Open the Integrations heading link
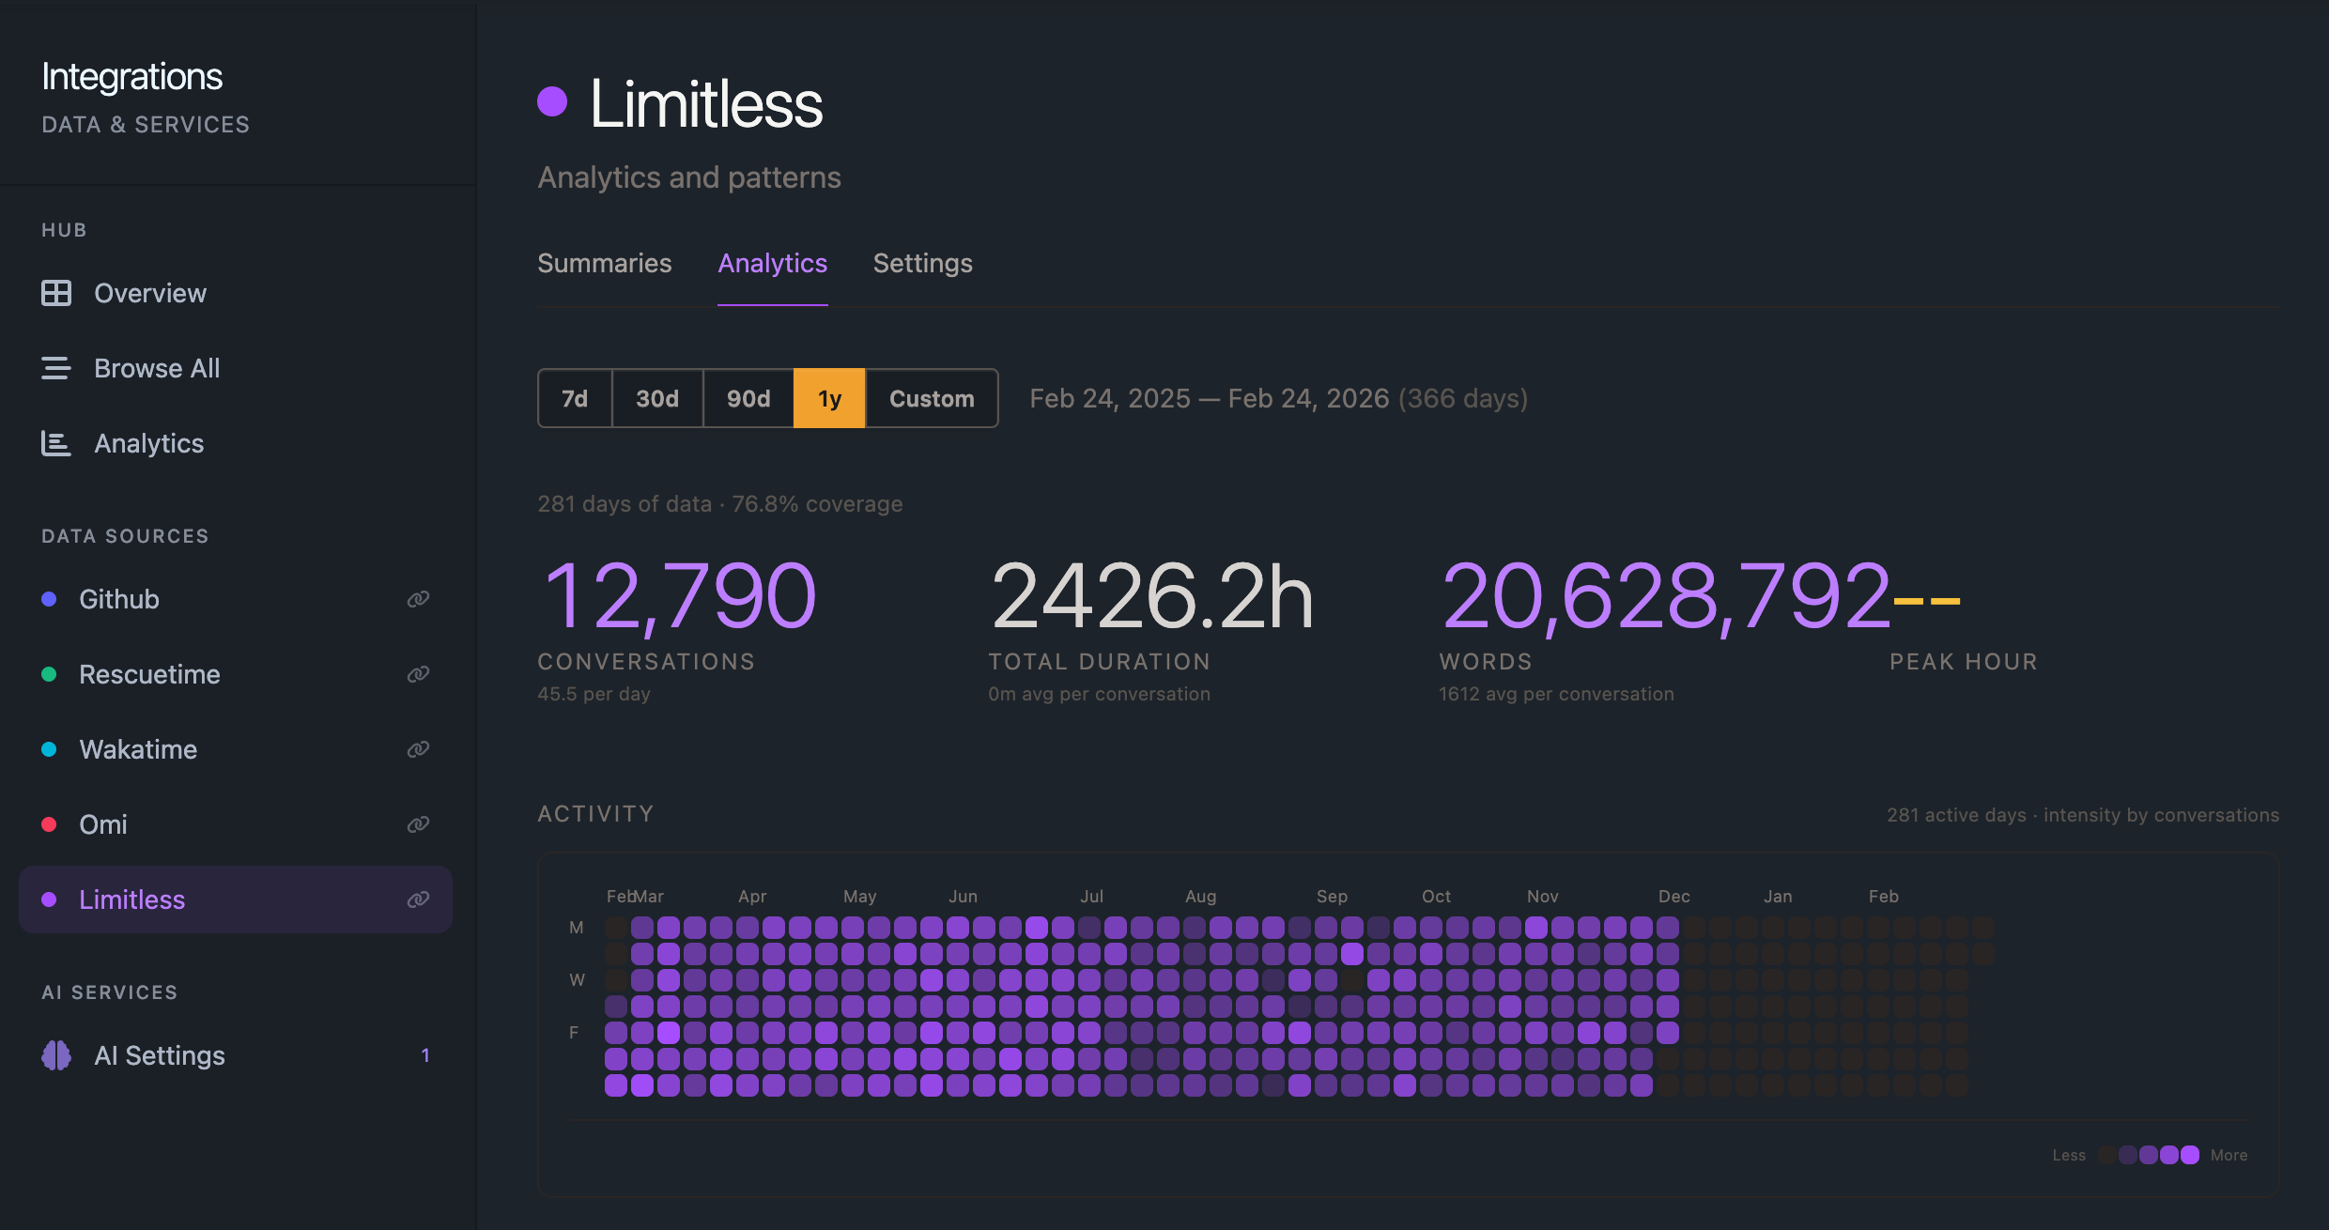 [131, 75]
